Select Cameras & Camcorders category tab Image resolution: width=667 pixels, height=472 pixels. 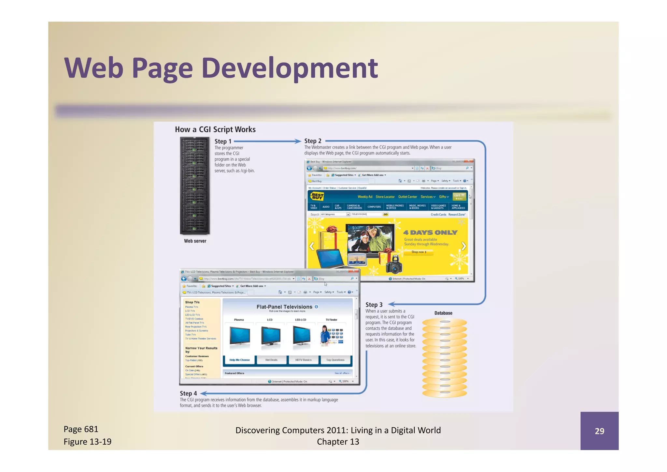tap(354, 207)
